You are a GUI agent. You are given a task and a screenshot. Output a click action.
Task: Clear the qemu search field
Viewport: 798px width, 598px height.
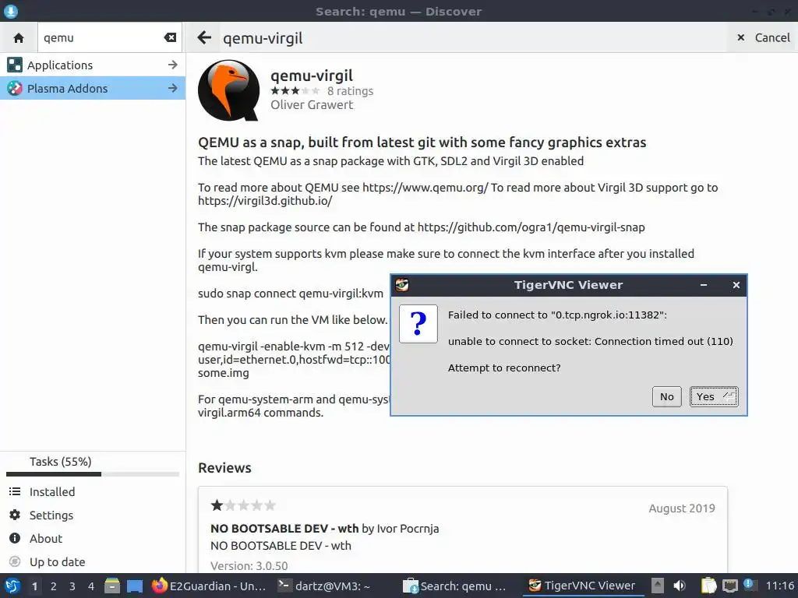[170, 37]
